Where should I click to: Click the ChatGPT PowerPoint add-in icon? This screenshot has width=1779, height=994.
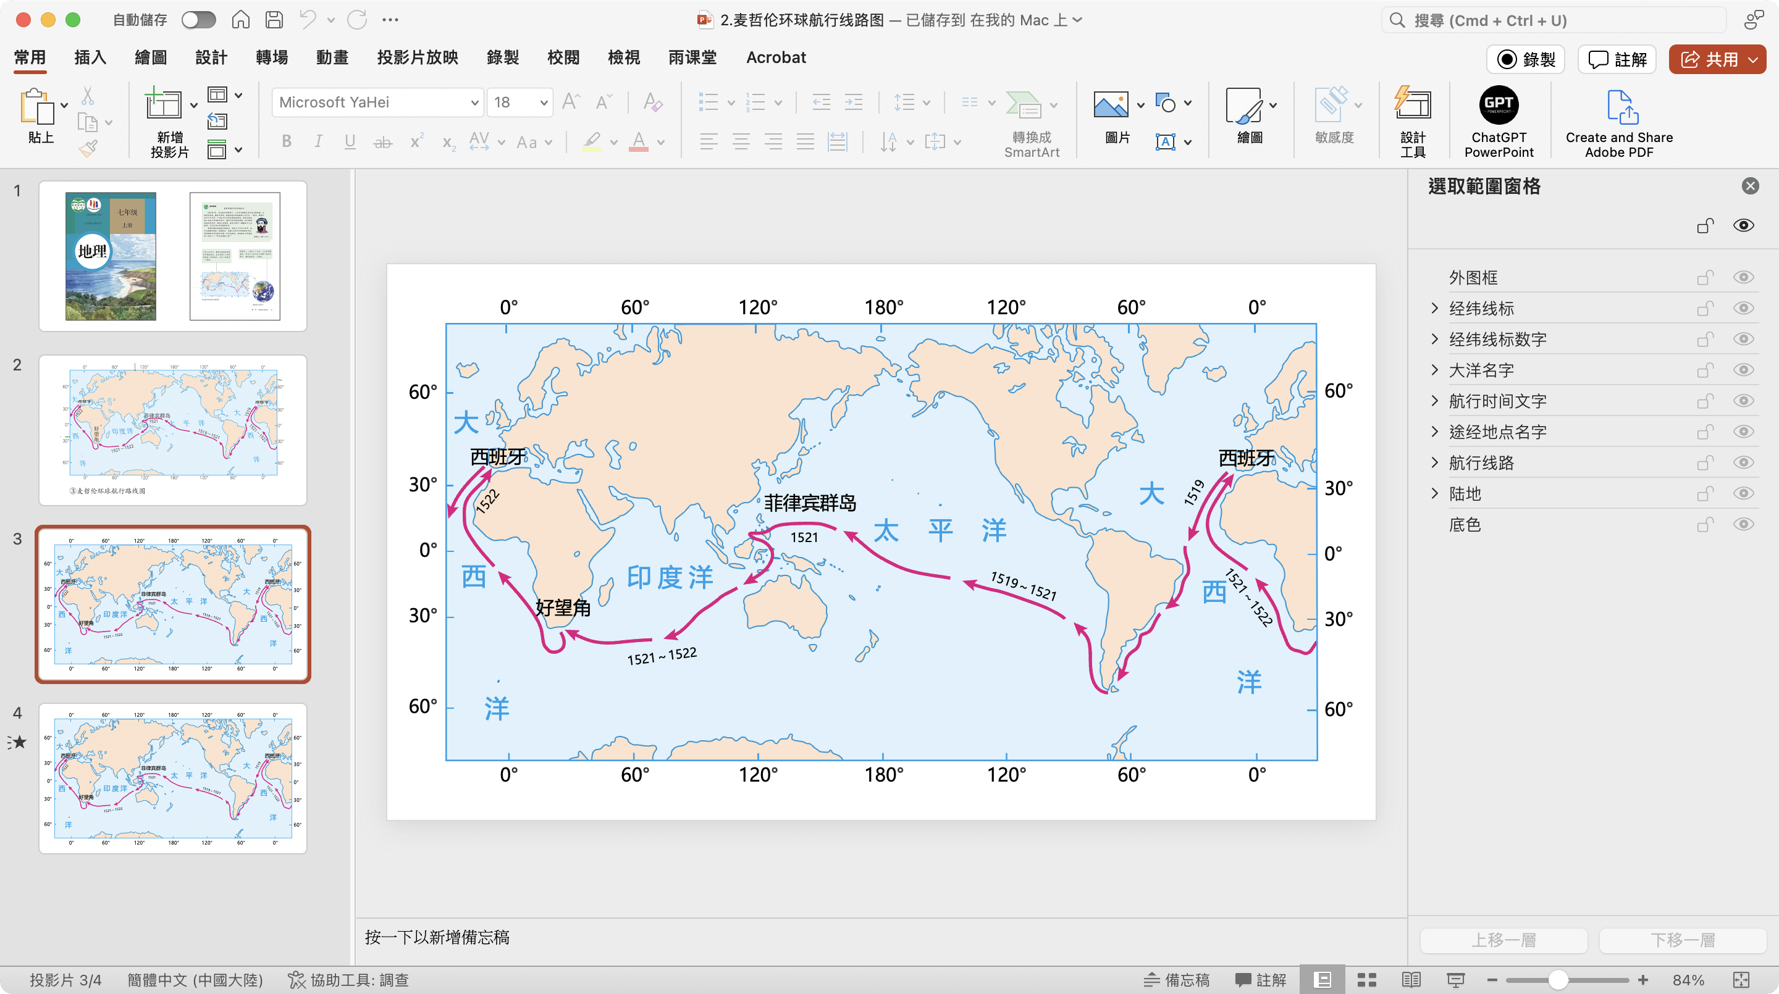click(1498, 106)
